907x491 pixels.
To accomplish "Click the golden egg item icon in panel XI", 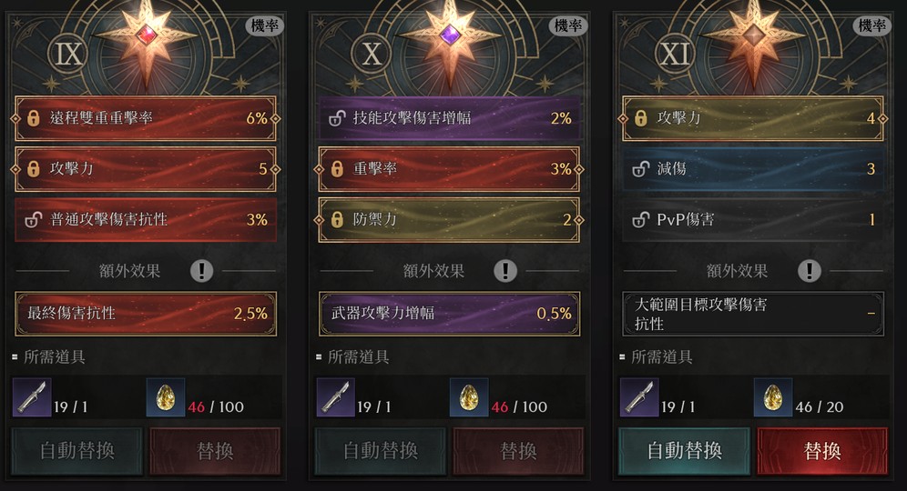I will [x=773, y=397].
